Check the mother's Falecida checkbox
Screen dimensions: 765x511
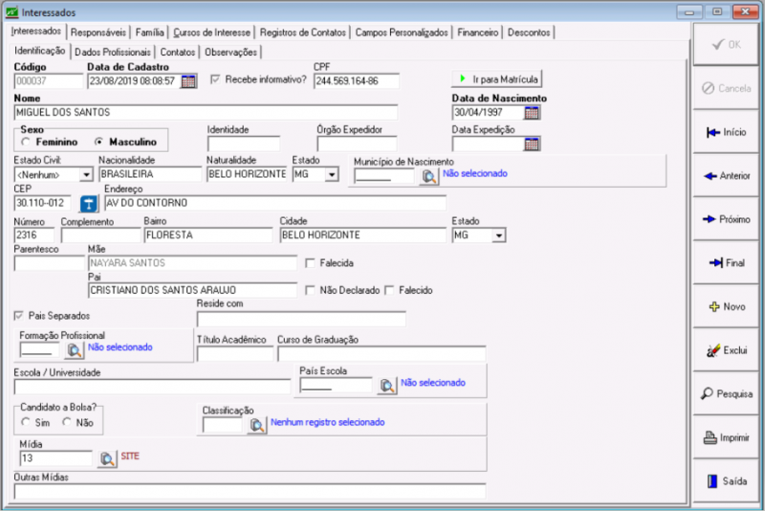[x=310, y=262]
